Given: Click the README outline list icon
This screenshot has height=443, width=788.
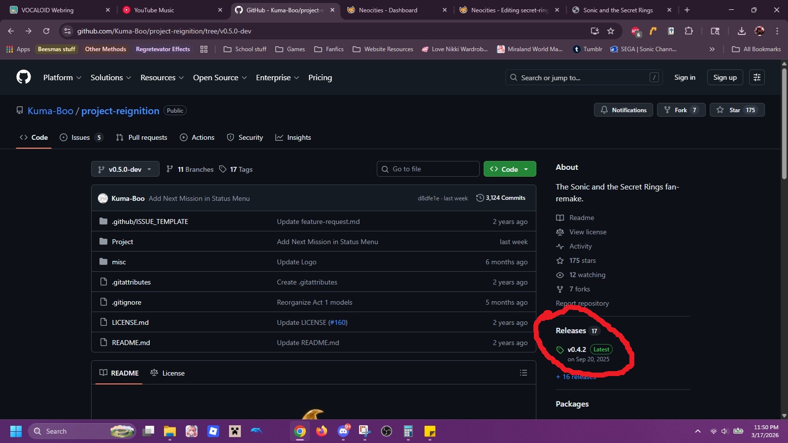Looking at the screenshot, I should pos(523,373).
